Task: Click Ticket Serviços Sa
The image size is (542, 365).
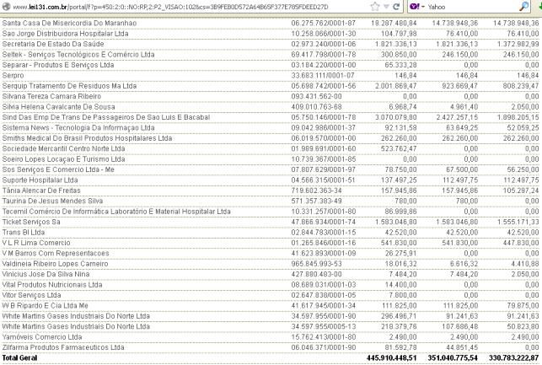Action: click(31, 222)
